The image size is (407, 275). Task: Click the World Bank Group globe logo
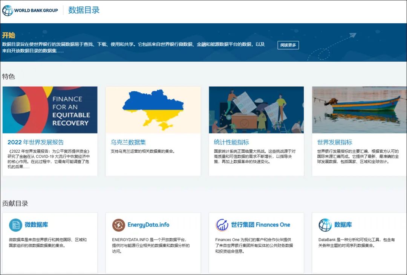pos(7,10)
